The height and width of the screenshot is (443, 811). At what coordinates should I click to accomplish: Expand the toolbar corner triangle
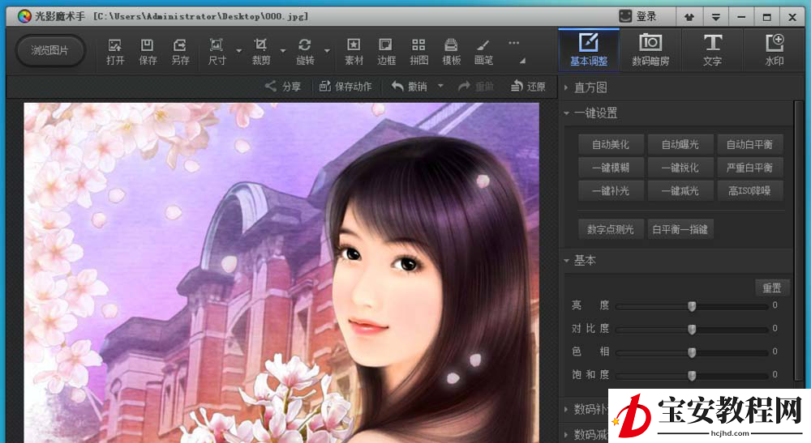coord(522,61)
